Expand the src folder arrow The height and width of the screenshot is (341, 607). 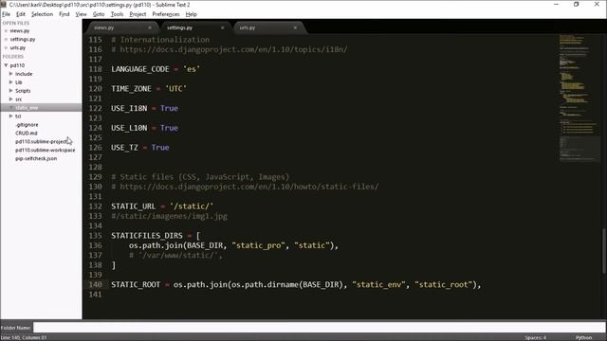point(10,99)
